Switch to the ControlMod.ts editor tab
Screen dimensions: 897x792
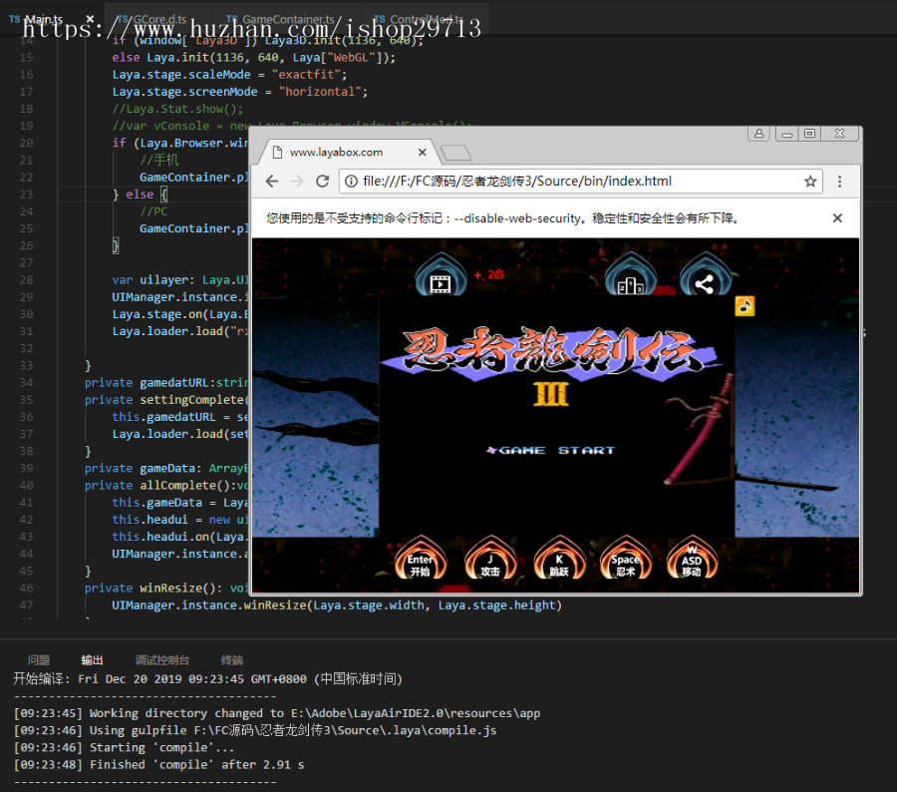pos(426,20)
